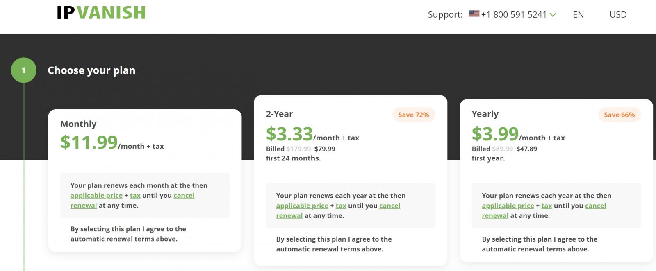Open tax link in Monthly plan
The height and width of the screenshot is (271, 656).
(x=135, y=196)
